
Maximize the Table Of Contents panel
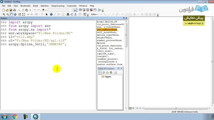pyautogui.click(x=119, y=68)
